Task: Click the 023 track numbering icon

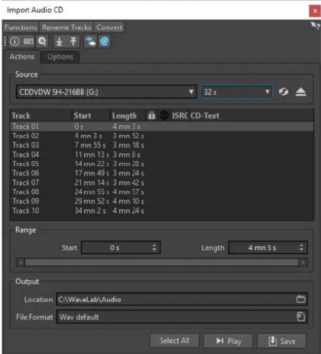Action: pyautogui.click(x=28, y=41)
